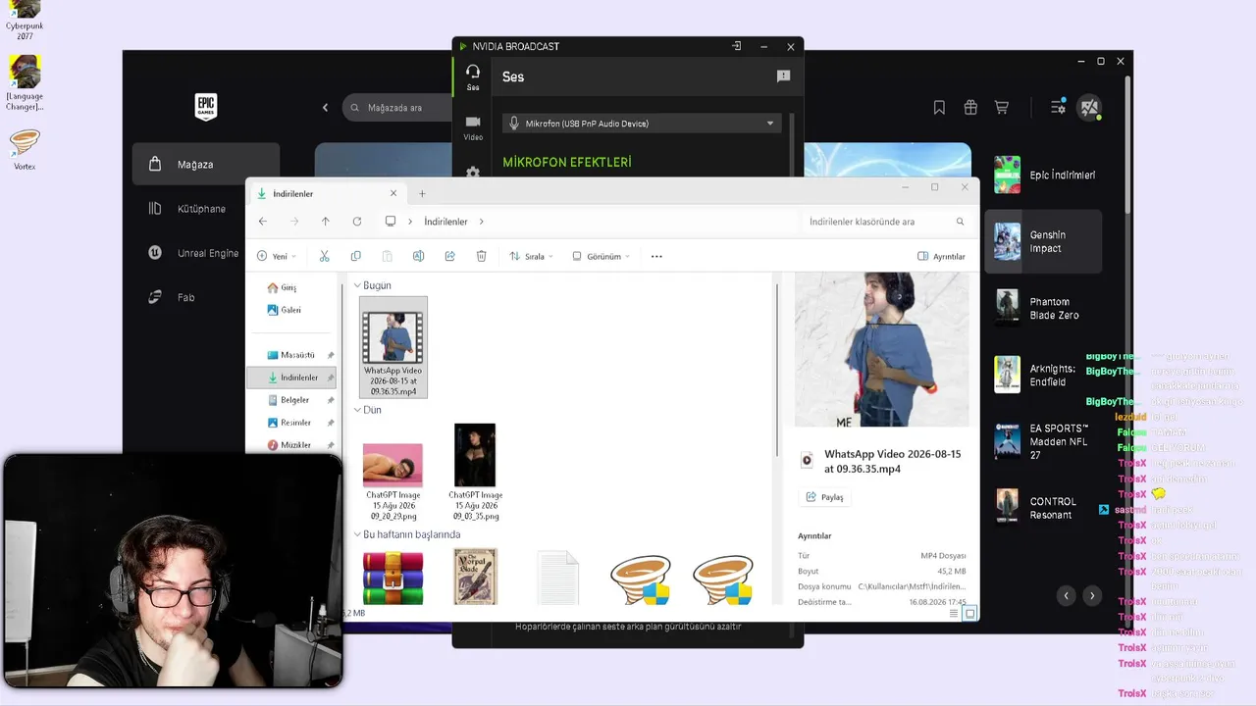Screen dimensions: 1256x706
Task: Collapse the Dün file group
Action: coord(358,410)
